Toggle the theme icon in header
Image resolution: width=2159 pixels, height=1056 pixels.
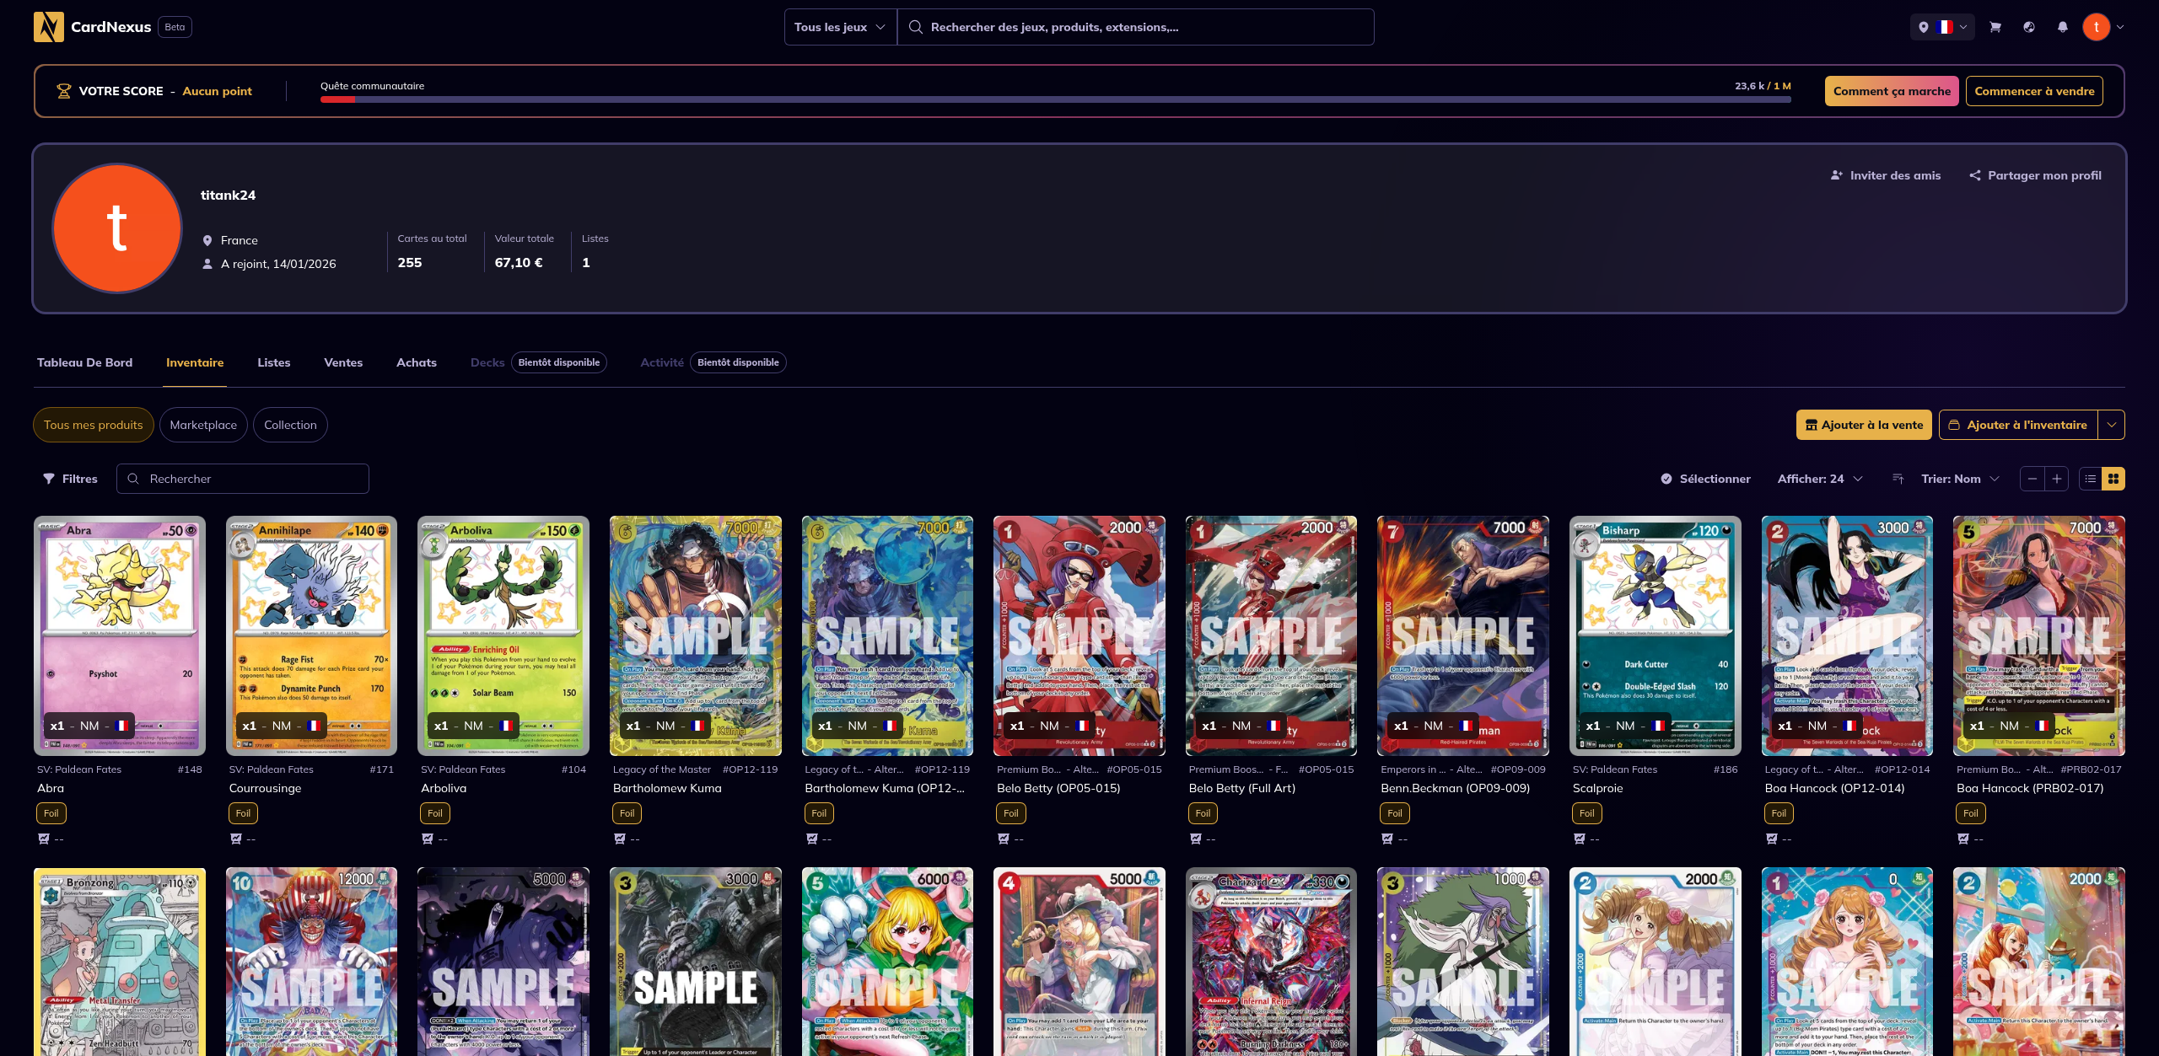[x=2028, y=27]
